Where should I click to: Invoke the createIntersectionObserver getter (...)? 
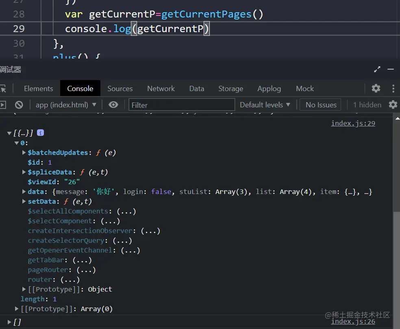[150, 231]
